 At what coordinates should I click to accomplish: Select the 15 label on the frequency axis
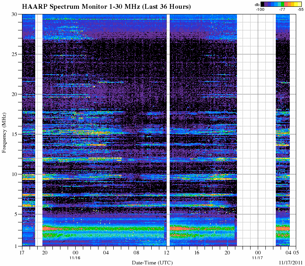point(15,134)
